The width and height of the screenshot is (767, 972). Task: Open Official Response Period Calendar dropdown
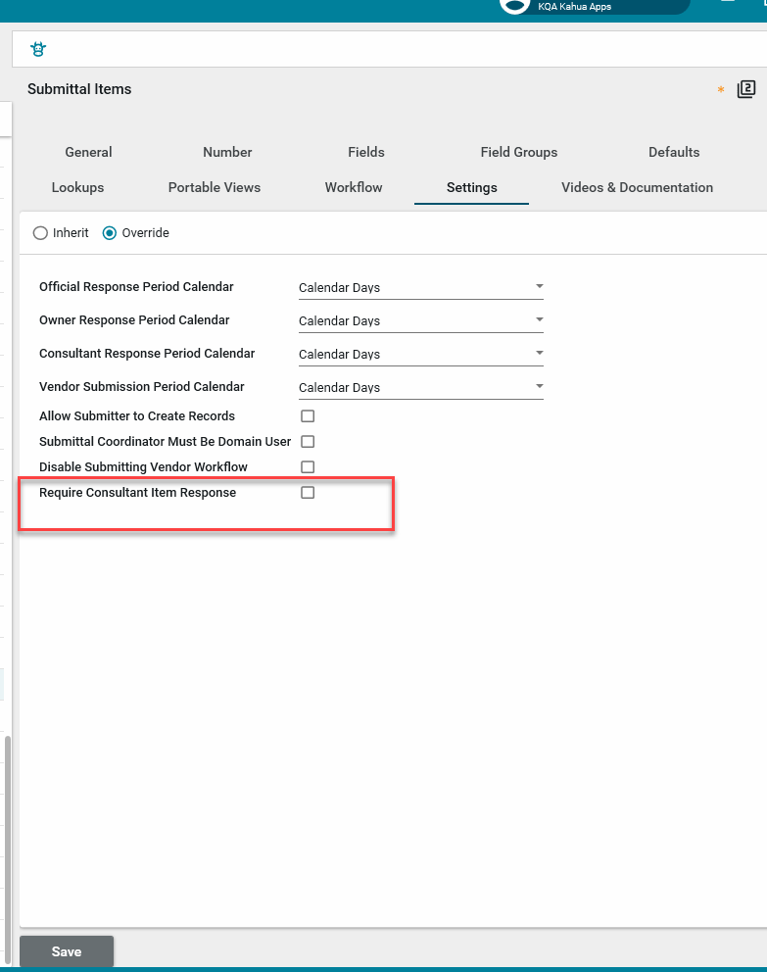click(420, 288)
